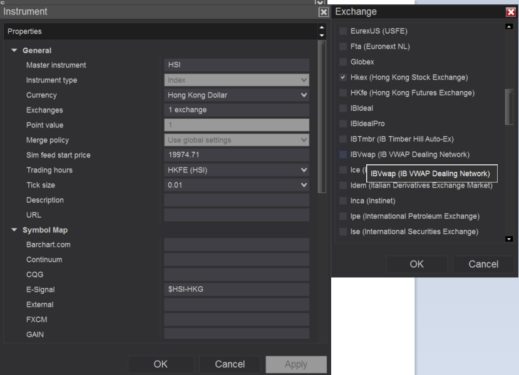Edit the Sim feed start price field
Viewport: 519px width, 375px height.
[x=237, y=154]
